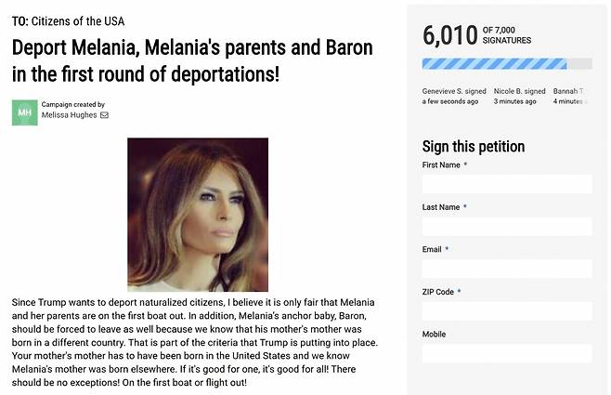Click the OF 7,000 SIGNATURES goal text

pos(507,36)
